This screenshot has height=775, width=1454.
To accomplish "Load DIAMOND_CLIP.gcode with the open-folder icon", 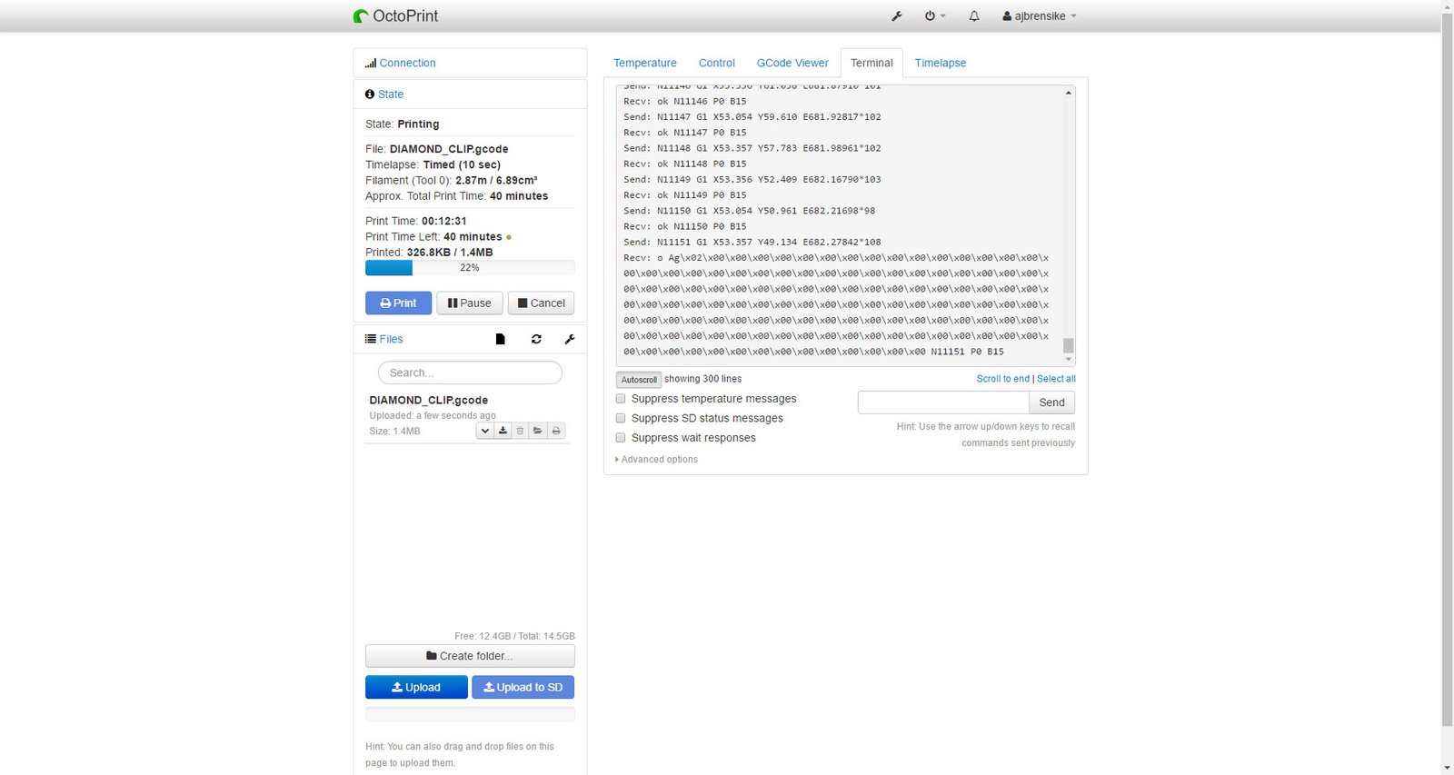I will click(x=538, y=431).
